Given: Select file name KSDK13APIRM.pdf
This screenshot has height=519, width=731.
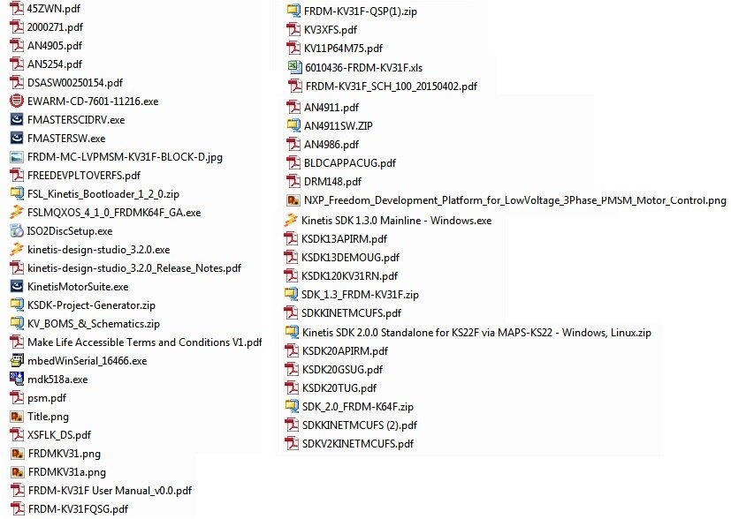Looking at the screenshot, I should click(x=345, y=239).
